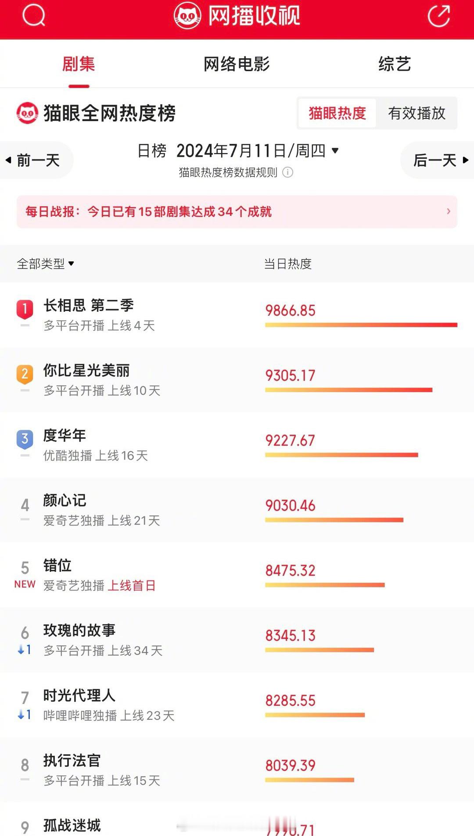The width and height of the screenshot is (474, 836).
Task: Go to 前一天 previous day
Action: [x=34, y=160]
